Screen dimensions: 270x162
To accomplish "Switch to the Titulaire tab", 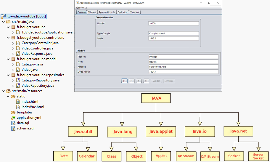I will [x=92, y=12].
